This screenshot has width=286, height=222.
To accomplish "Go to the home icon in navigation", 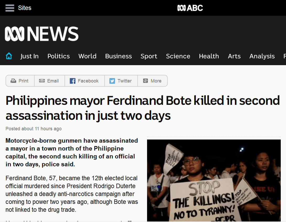I will 9,56.
